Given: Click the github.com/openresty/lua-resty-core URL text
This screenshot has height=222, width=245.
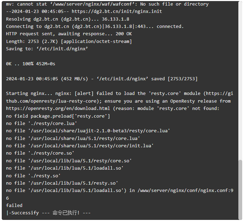Looking at the screenshot, I should tap(120, 97).
